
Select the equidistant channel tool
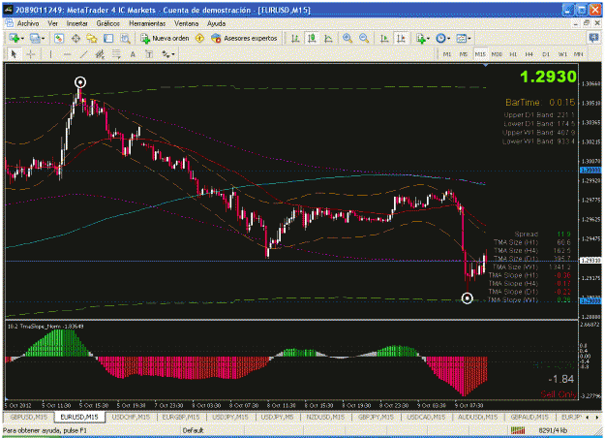pos(100,54)
